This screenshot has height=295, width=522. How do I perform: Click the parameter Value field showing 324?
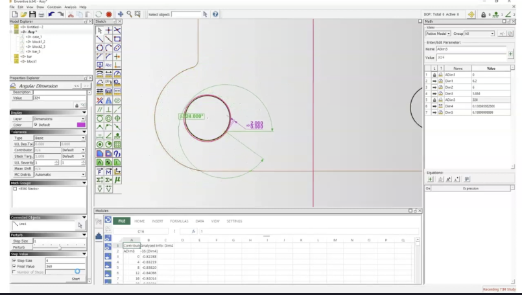[x=470, y=58]
